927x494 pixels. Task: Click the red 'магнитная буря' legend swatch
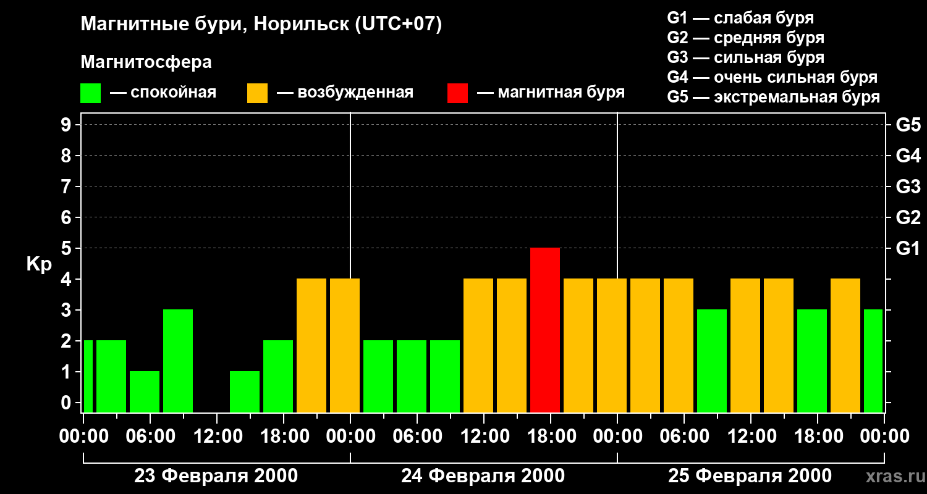[x=457, y=93]
